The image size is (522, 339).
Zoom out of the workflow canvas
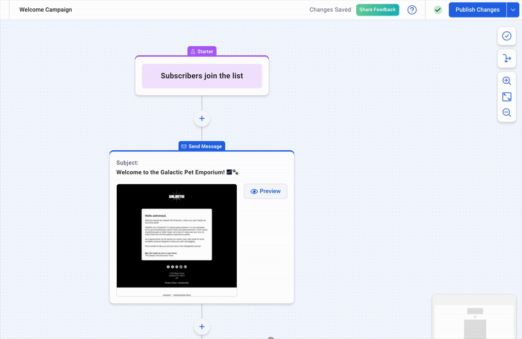pyautogui.click(x=506, y=113)
